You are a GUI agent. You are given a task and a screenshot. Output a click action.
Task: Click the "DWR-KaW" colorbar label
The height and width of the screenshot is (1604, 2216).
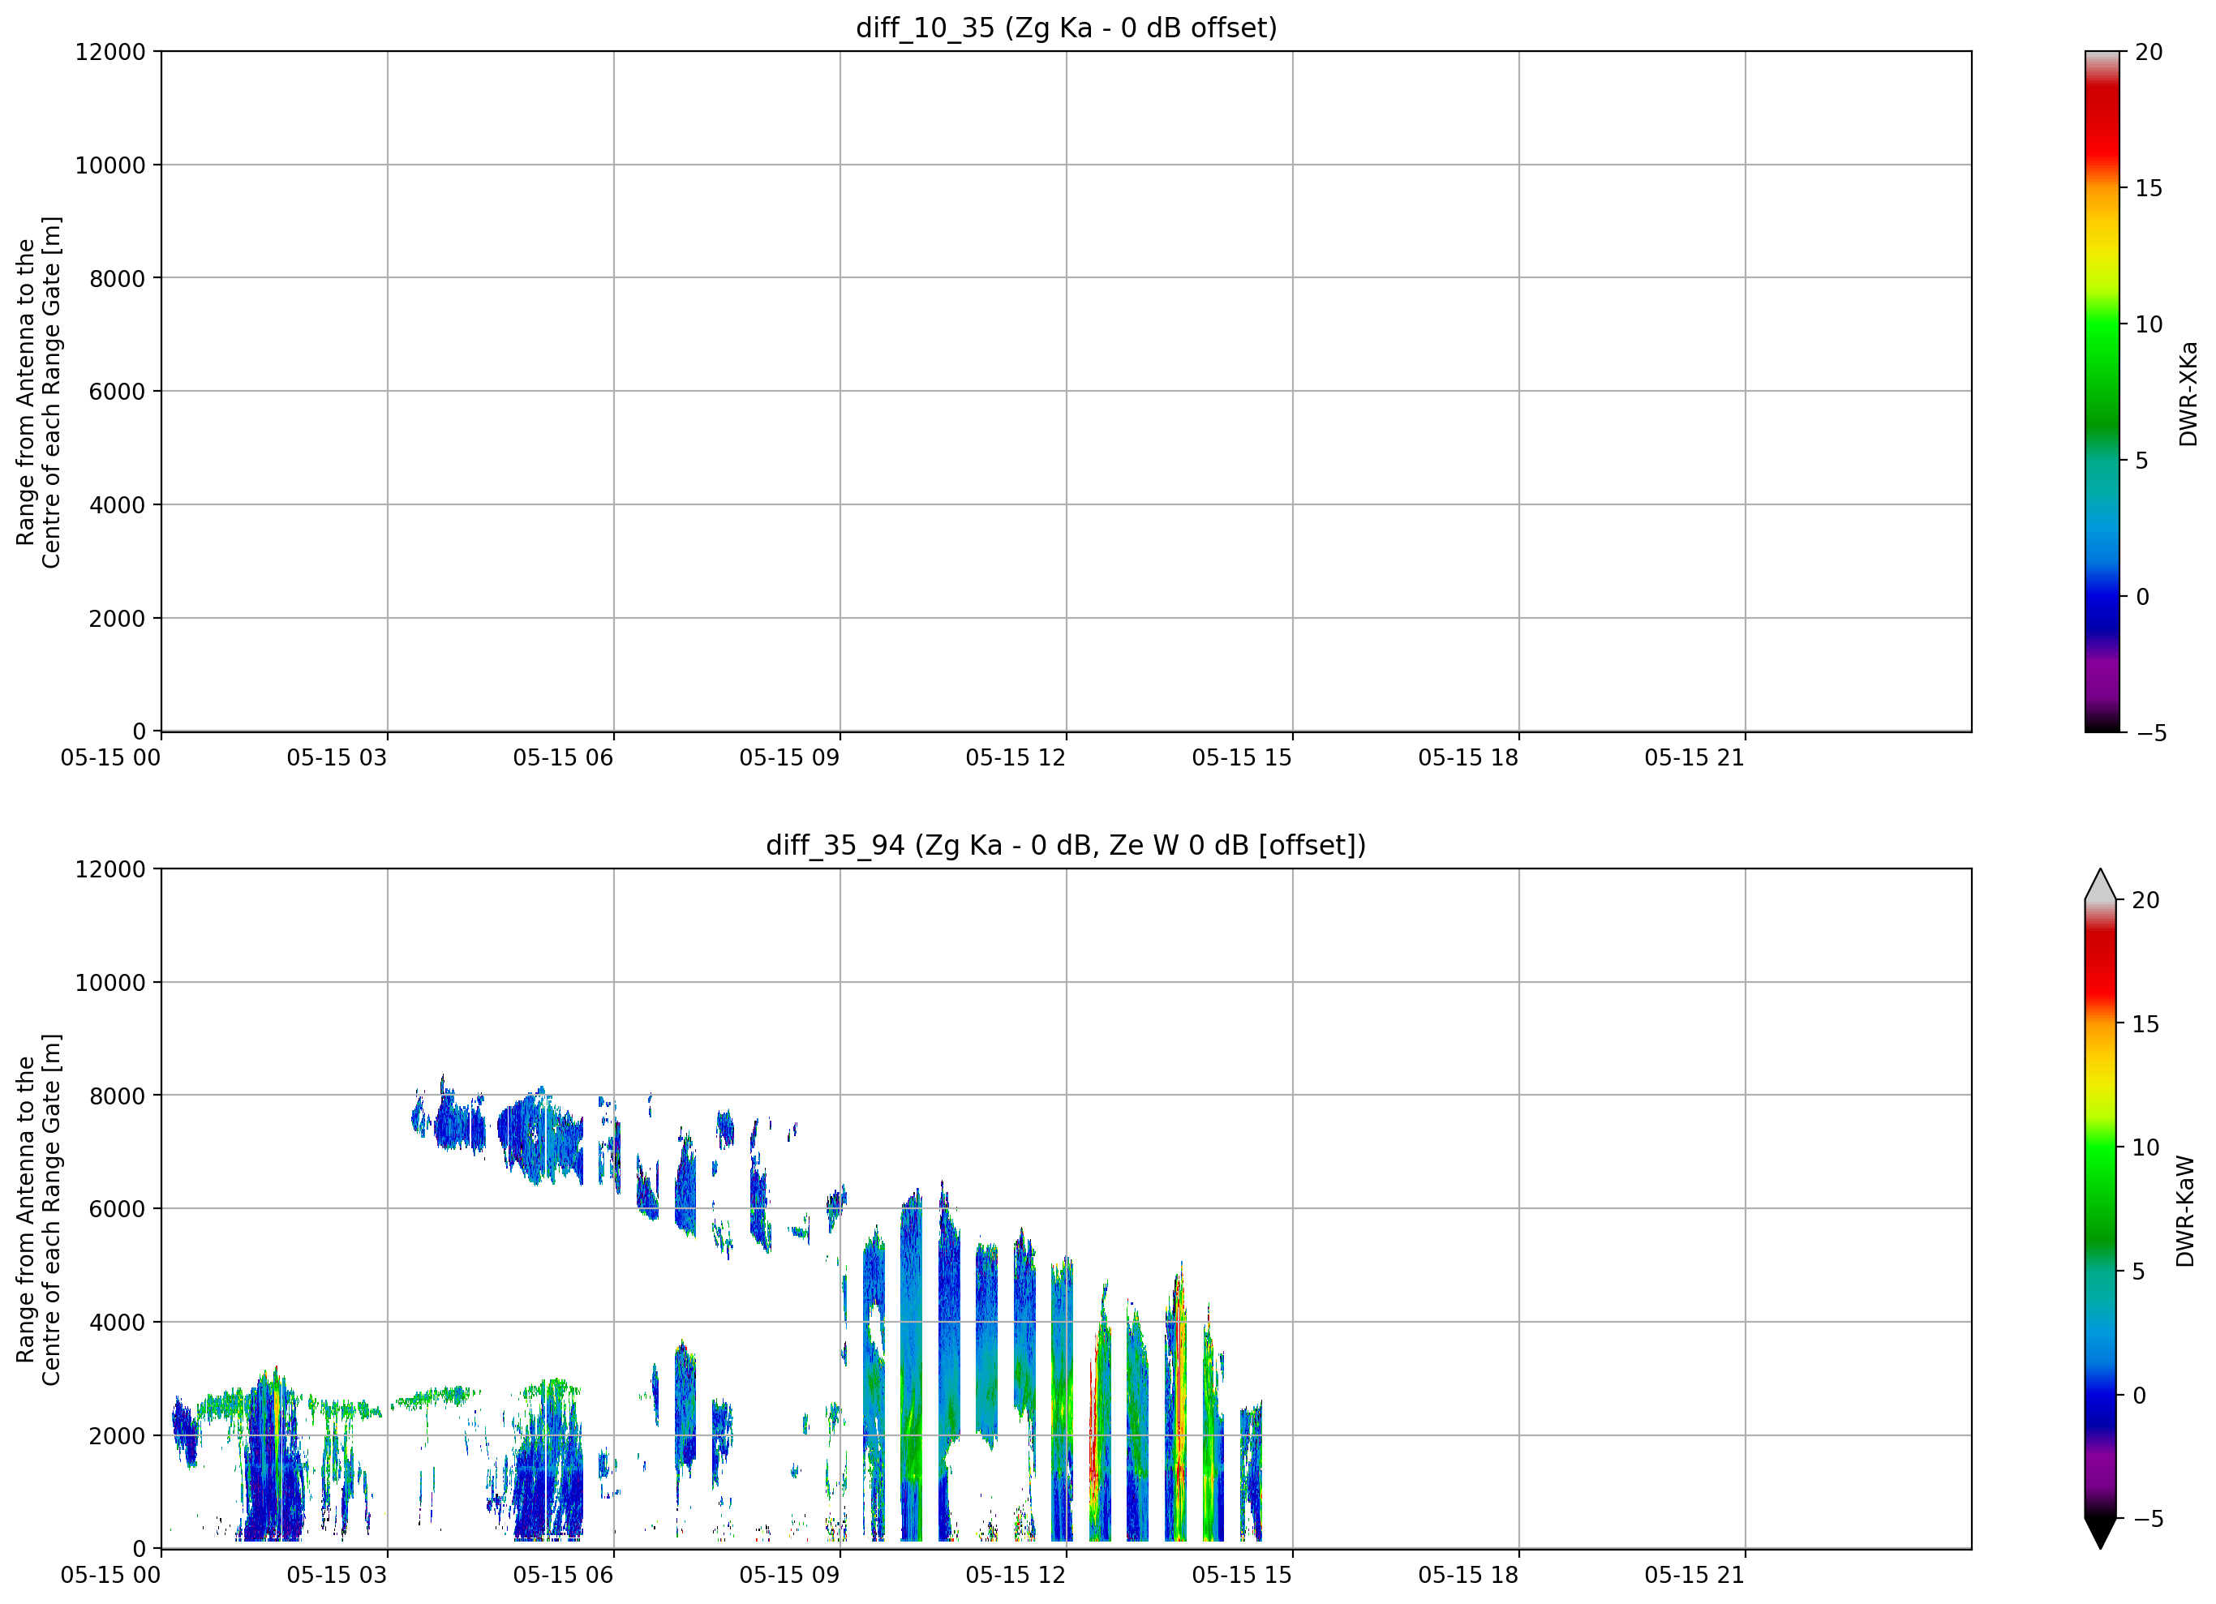(x=2186, y=1212)
